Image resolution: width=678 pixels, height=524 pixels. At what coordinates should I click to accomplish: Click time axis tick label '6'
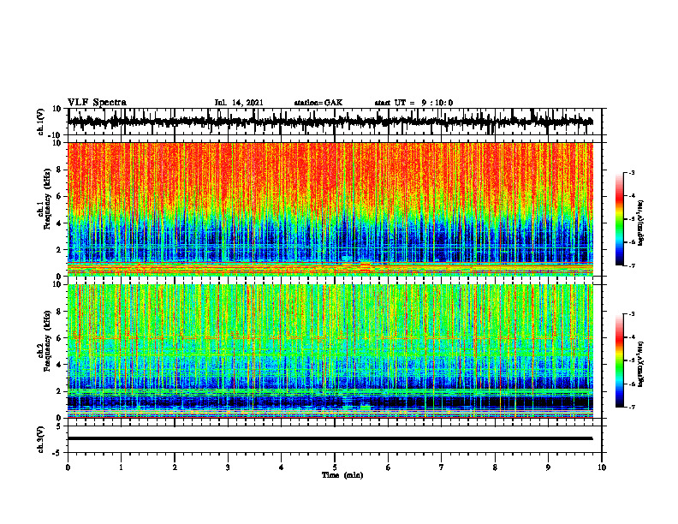coord(389,467)
